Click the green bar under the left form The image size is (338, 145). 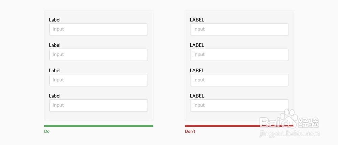tap(98, 126)
